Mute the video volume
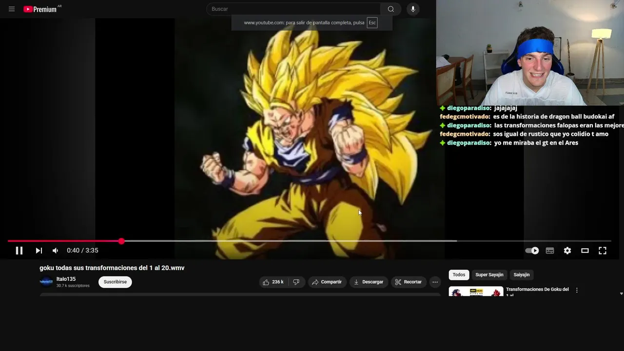The width and height of the screenshot is (624, 351). click(x=55, y=251)
